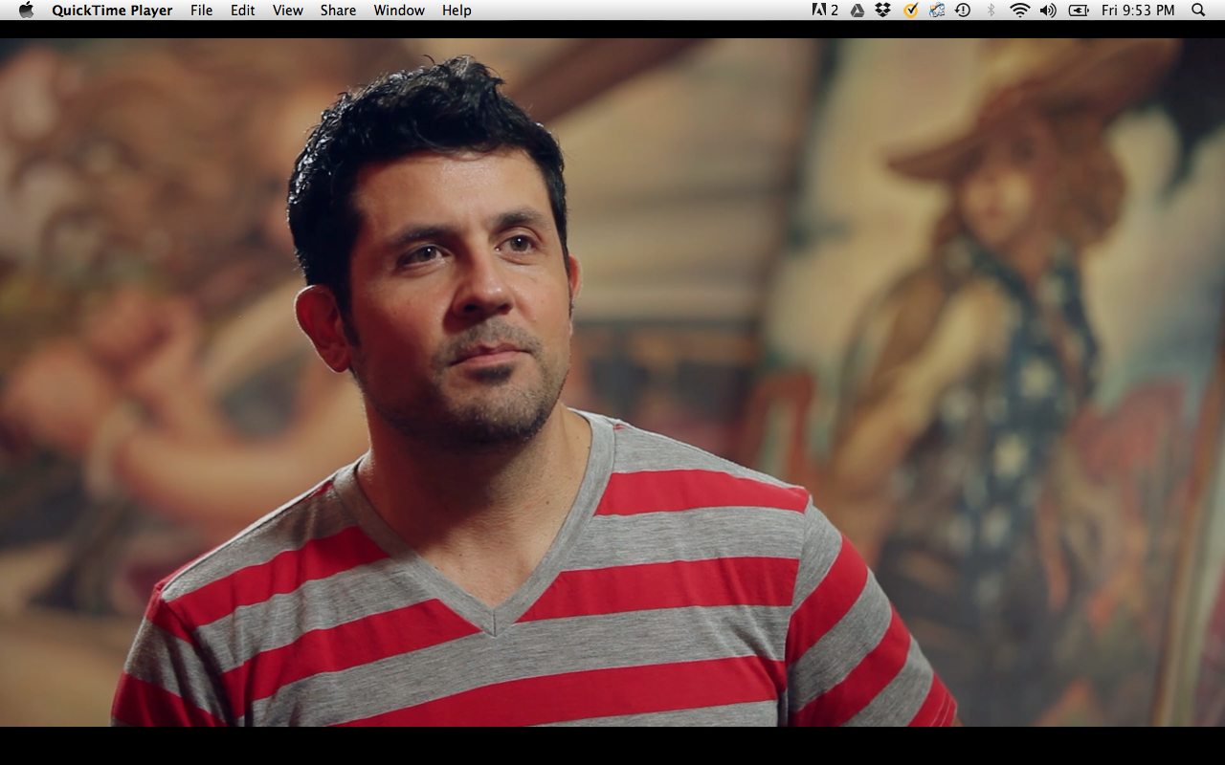Open Spotlight search magnifier icon

(x=1198, y=11)
